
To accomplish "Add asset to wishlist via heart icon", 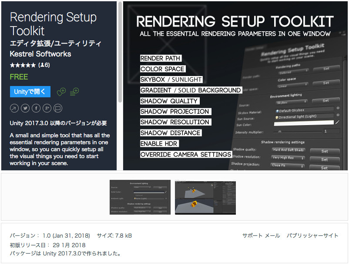I will click(61, 92).
